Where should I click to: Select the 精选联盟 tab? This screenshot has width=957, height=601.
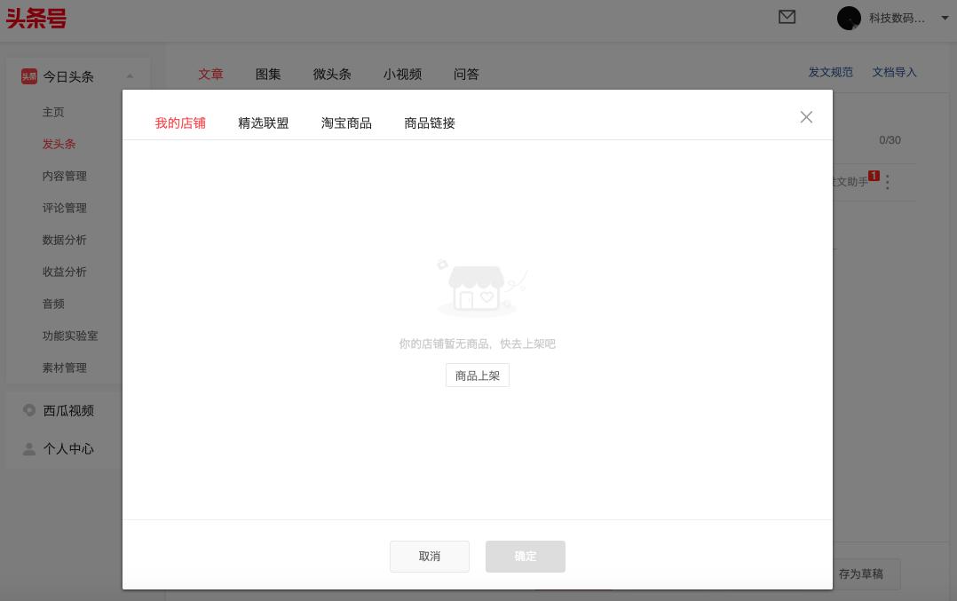point(264,123)
